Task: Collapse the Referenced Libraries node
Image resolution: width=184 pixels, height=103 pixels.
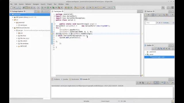Action: coord(13,28)
